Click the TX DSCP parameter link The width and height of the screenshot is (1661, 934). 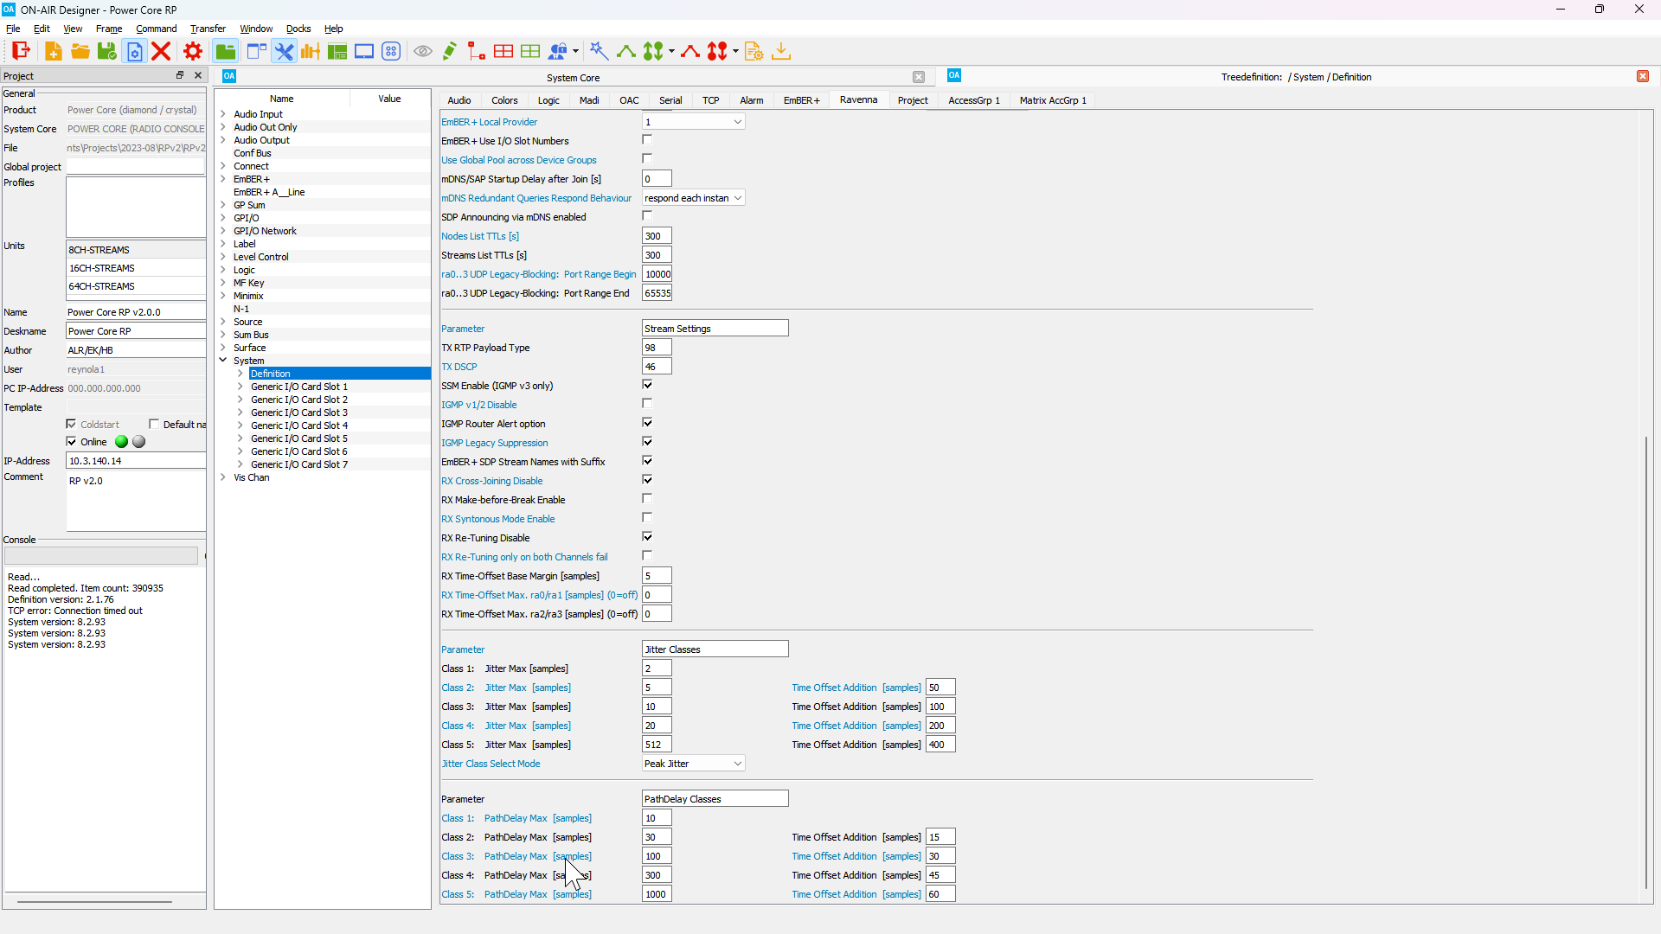click(459, 367)
